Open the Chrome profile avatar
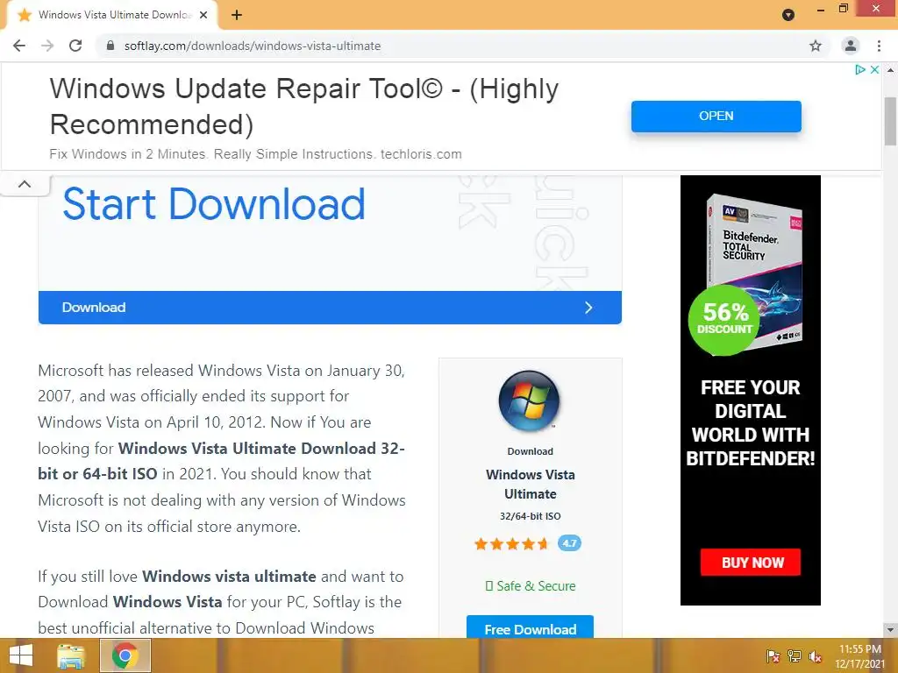The width and height of the screenshot is (898, 673). 851,46
